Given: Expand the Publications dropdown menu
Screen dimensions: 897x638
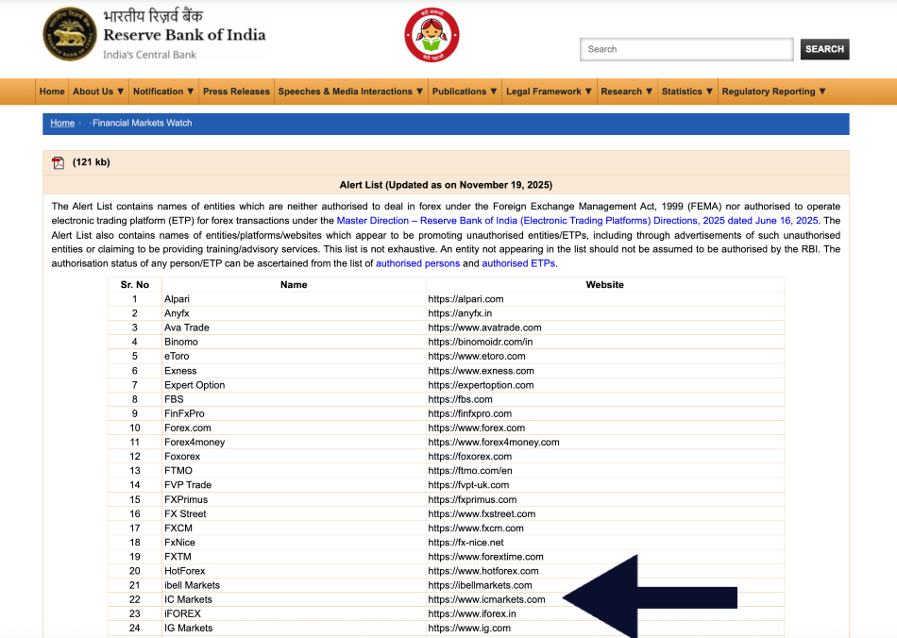Looking at the screenshot, I should [465, 92].
